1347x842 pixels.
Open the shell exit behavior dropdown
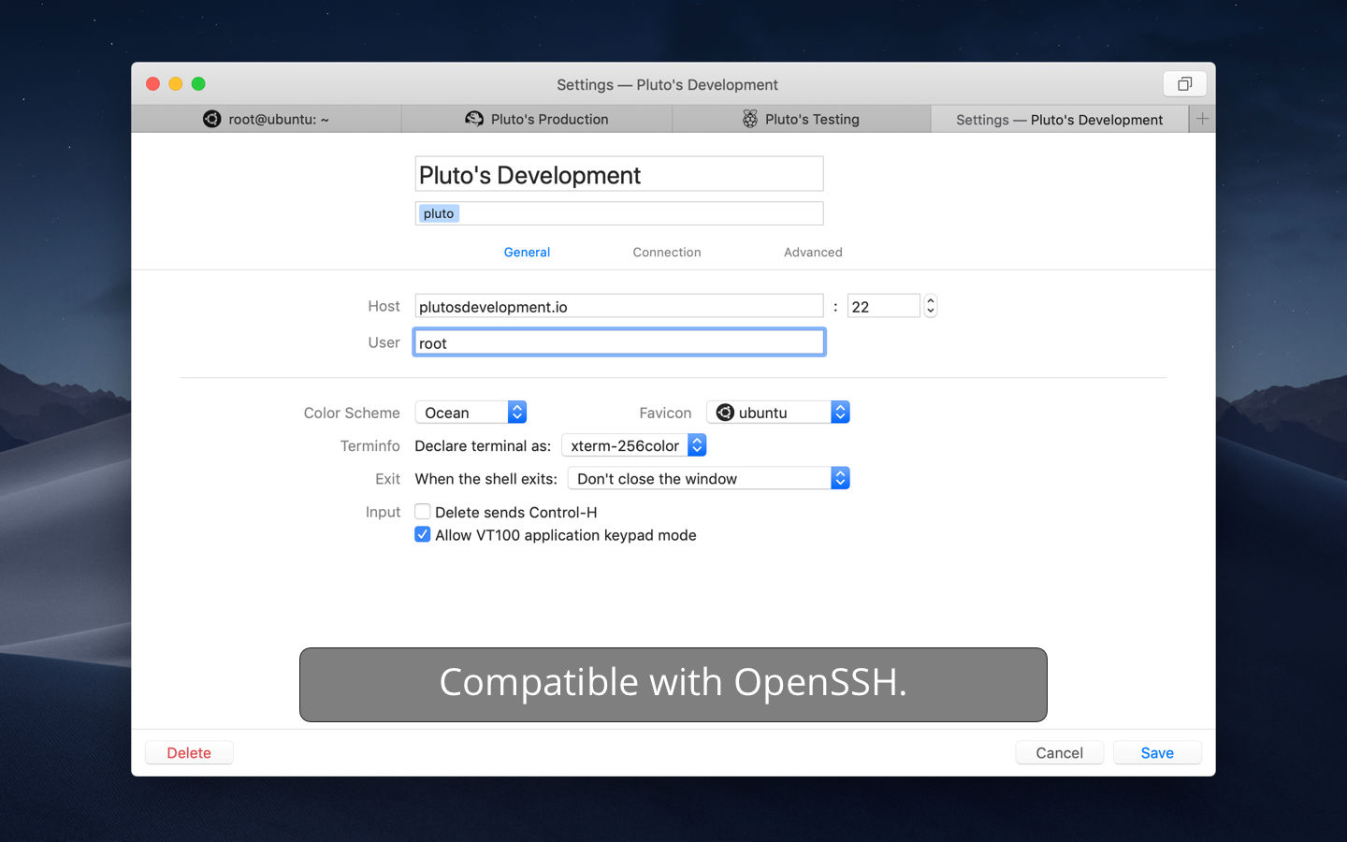[708, 478]
